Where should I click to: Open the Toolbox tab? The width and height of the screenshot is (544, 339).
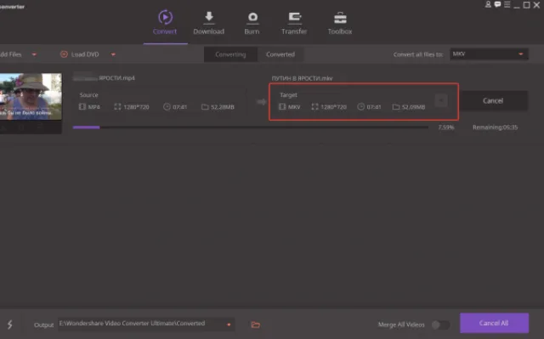click(340, 23)
